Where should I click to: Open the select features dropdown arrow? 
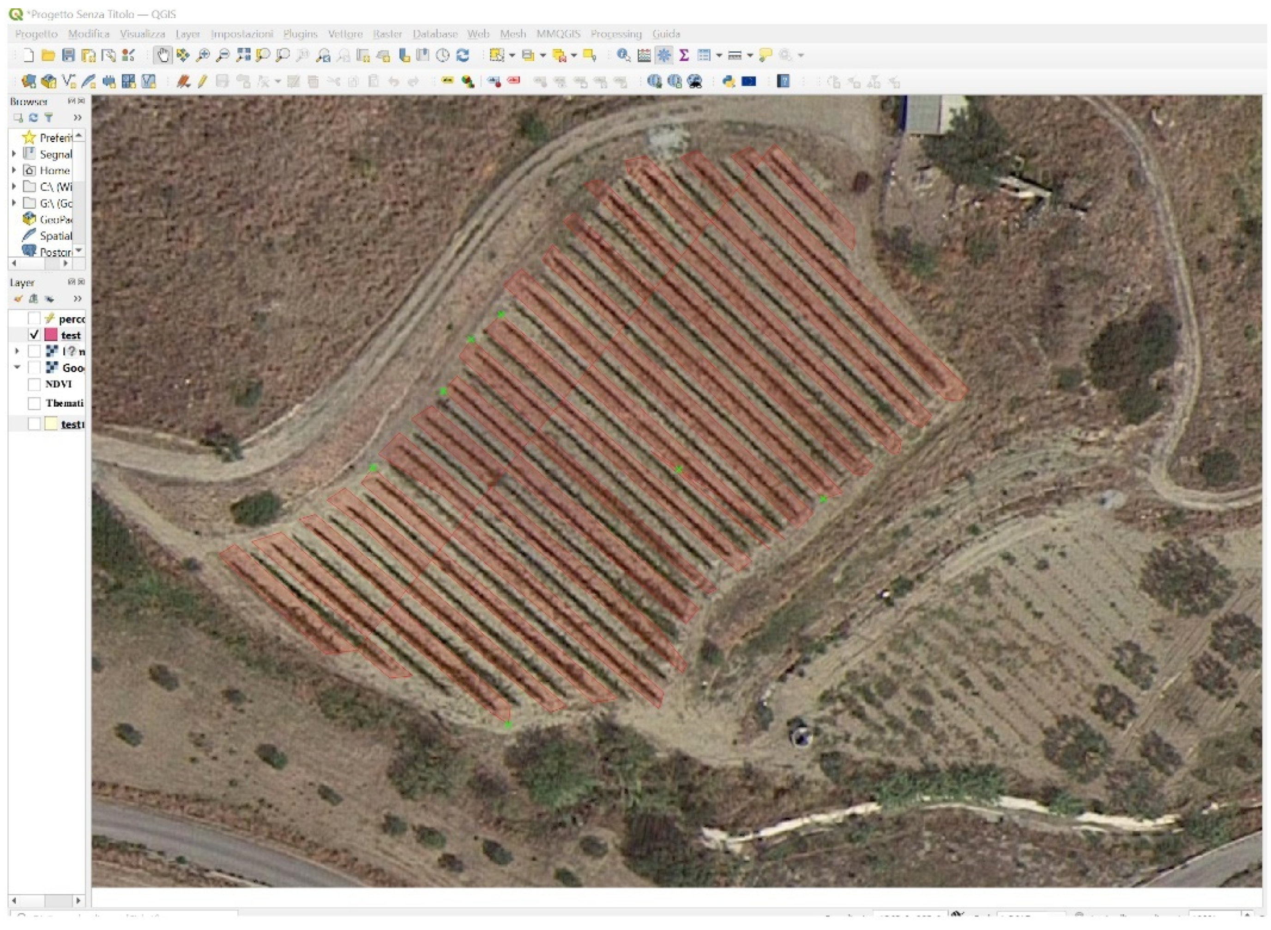click(x=512, y=55)
